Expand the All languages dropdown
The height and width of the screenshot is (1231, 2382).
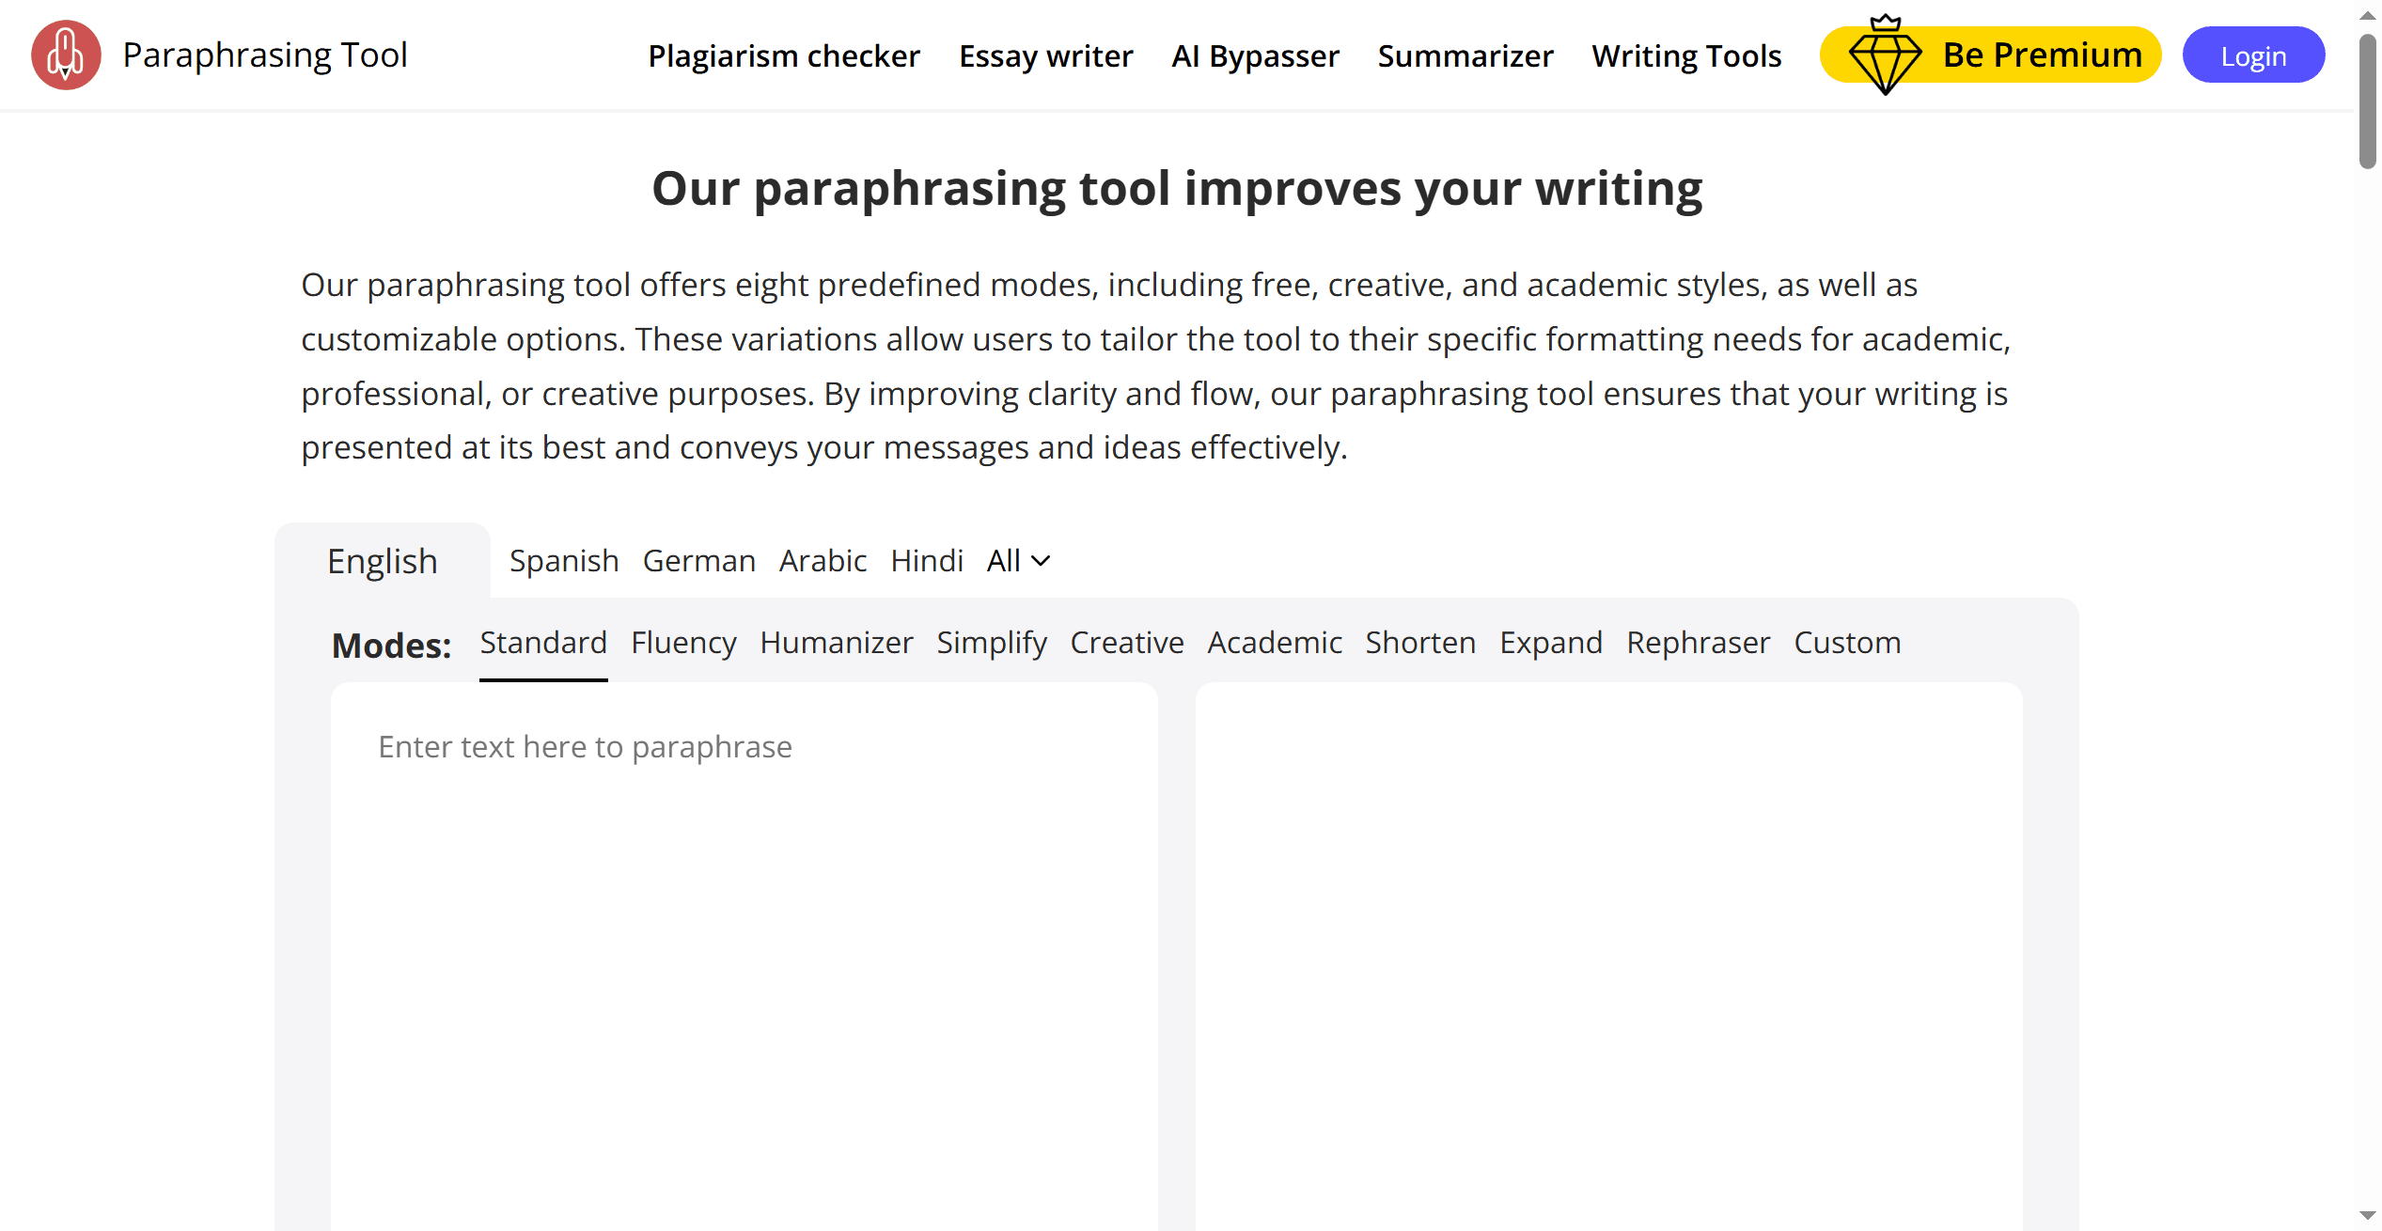1018,561
